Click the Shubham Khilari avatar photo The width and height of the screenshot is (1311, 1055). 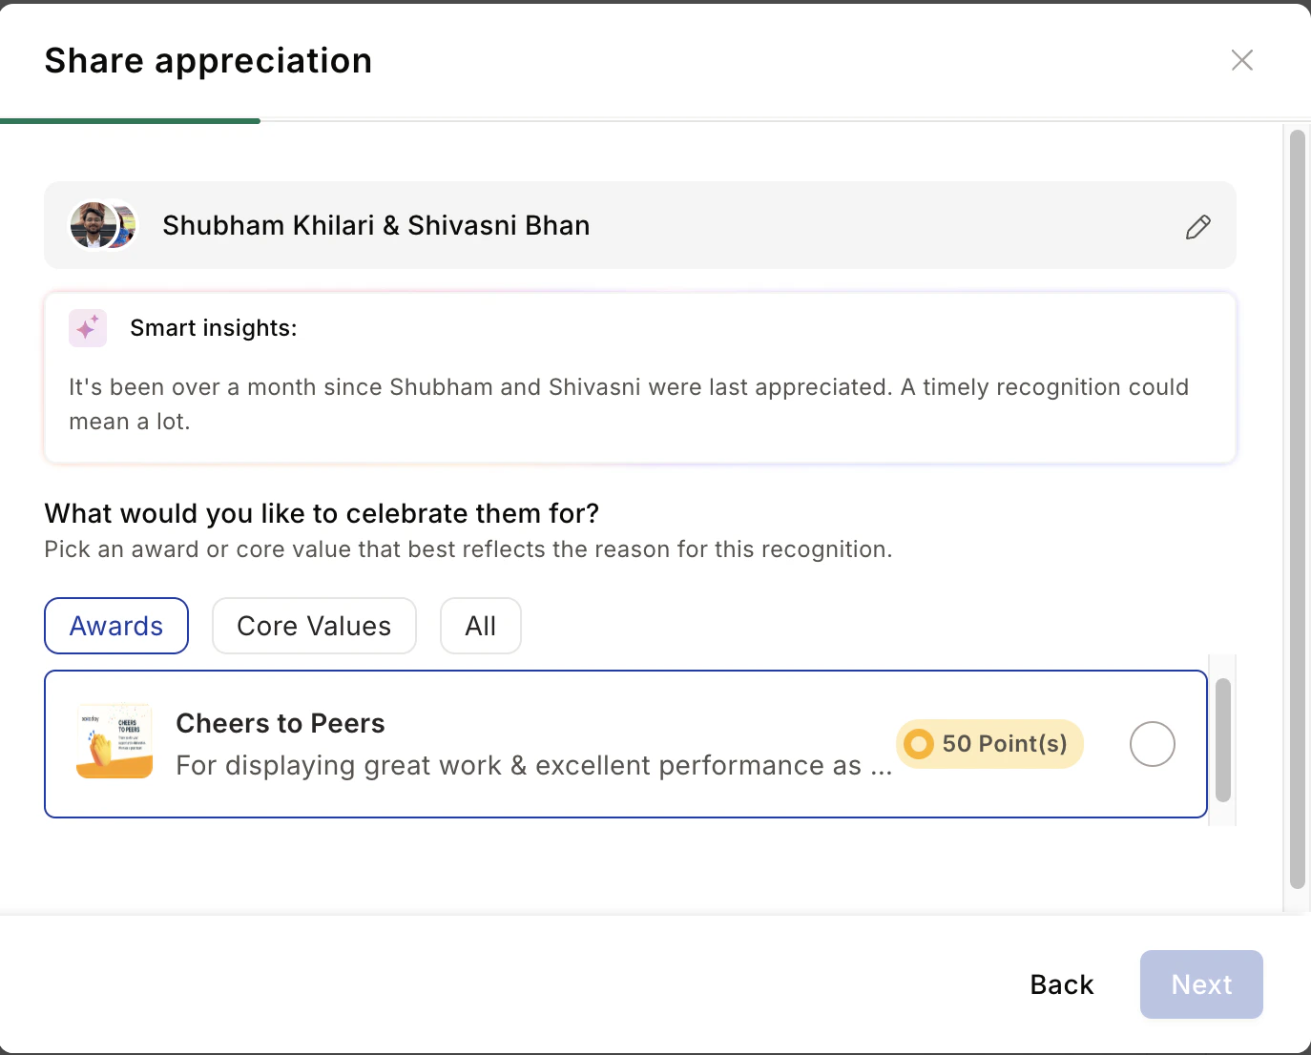(x=93, y=225)
